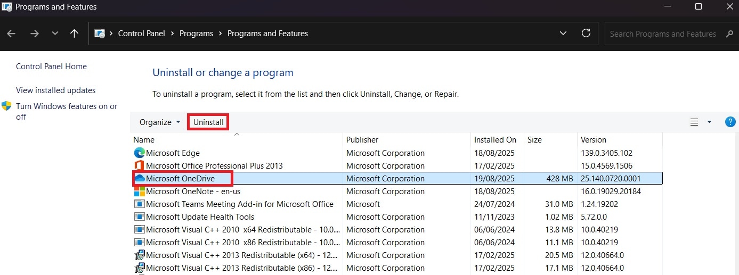Click the Back navigation arrow

(x=12, y=34)
